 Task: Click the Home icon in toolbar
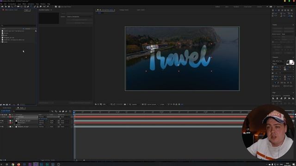tap(2, 6)
